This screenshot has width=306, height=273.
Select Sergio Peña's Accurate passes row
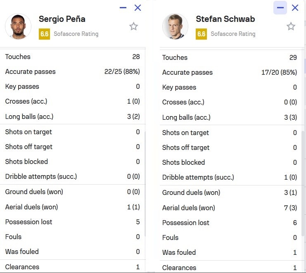tap(72, 72)
